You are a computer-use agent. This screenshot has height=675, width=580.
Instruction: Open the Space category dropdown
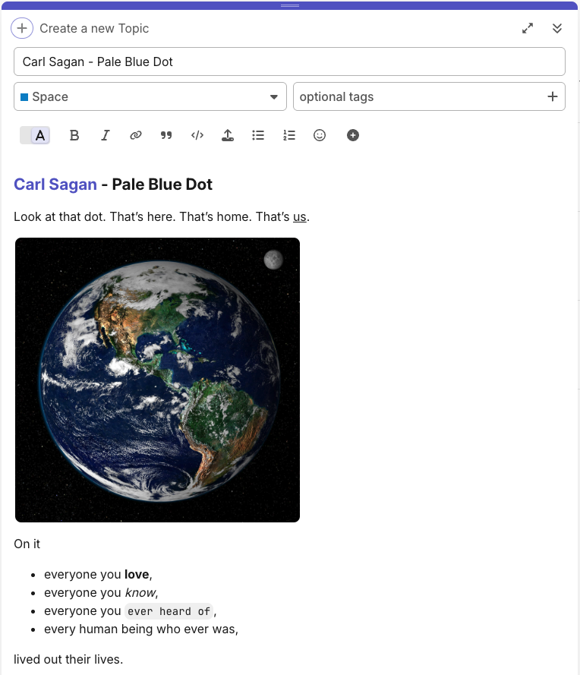(x=273, y=96)
